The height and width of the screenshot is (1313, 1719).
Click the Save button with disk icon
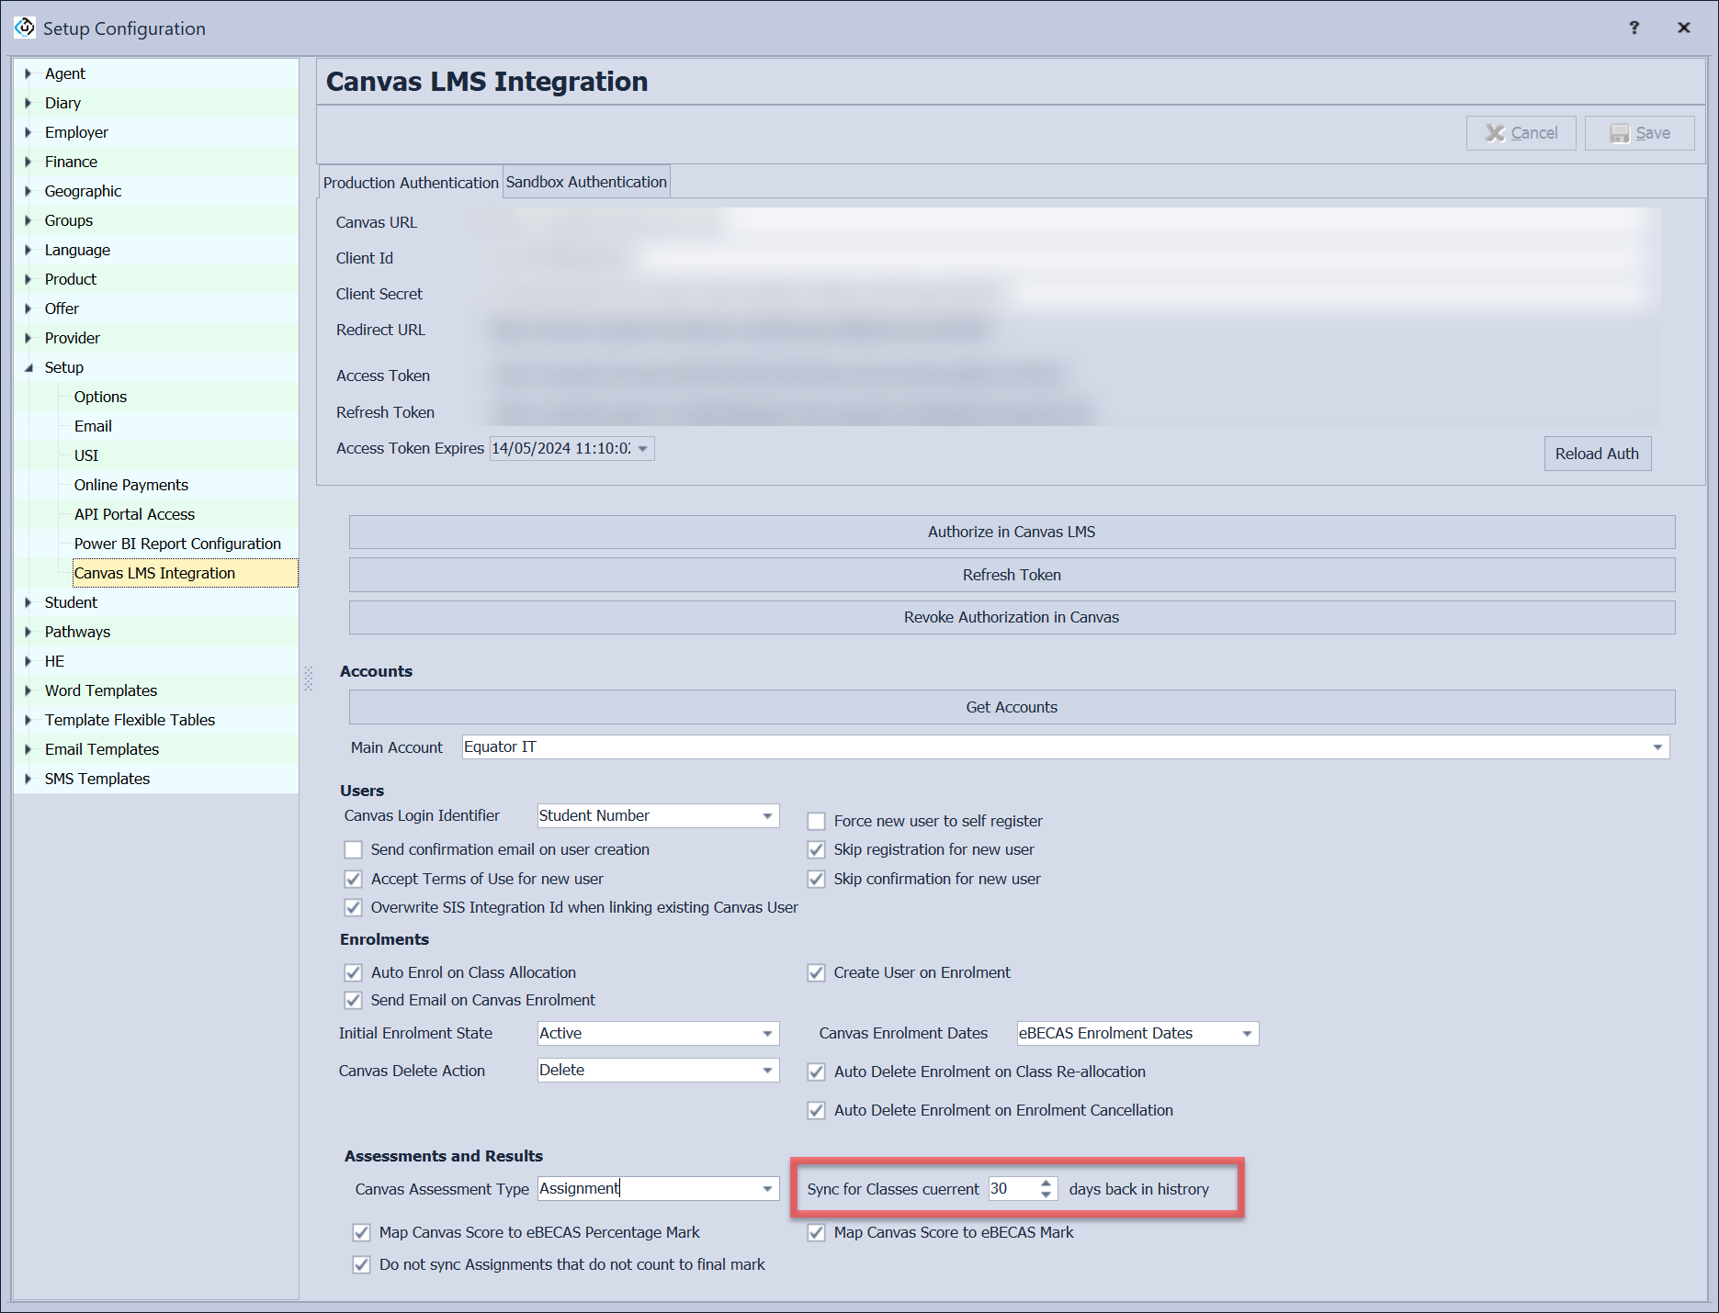[x=1639, y=133]
